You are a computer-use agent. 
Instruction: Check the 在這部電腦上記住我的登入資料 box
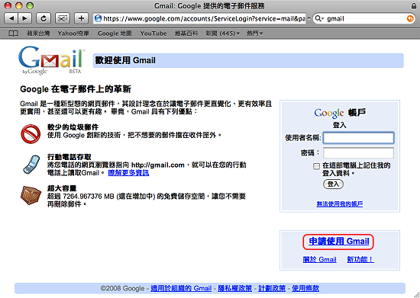[x=316, y=166]
